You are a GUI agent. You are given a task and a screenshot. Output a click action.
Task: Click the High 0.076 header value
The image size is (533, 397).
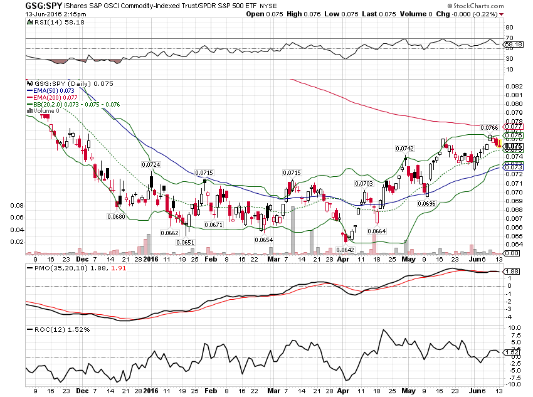[303, 14]
